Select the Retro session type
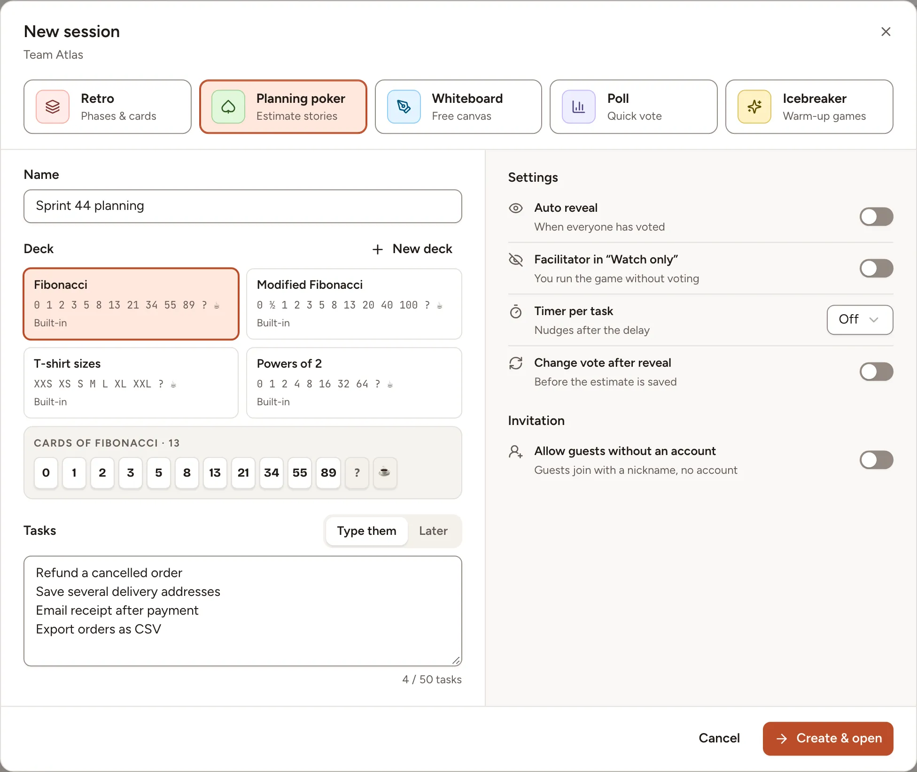Viewport: 917px width, 772px height. coord(108,107)
